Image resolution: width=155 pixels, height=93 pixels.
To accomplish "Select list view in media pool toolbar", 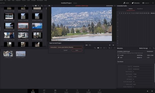I will click(101, 48).
